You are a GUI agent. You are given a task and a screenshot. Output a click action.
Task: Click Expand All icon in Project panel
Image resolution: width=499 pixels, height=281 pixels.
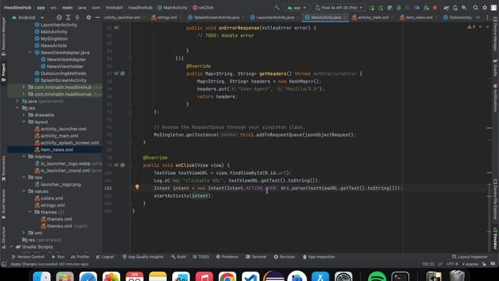(68, 17)
